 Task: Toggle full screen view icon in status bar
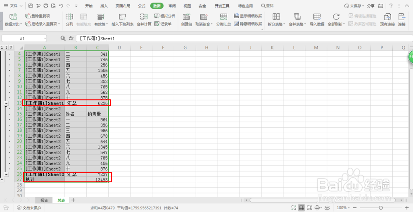coord(294,208)
